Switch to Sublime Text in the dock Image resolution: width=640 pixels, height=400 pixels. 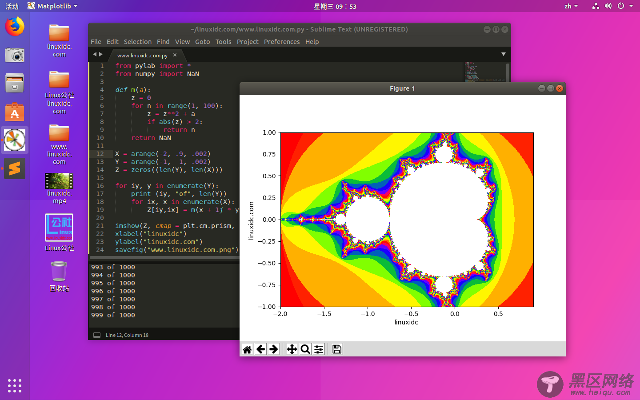15,168
